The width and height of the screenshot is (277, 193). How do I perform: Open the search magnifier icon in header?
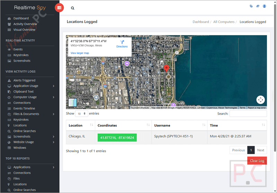point(73,8)
